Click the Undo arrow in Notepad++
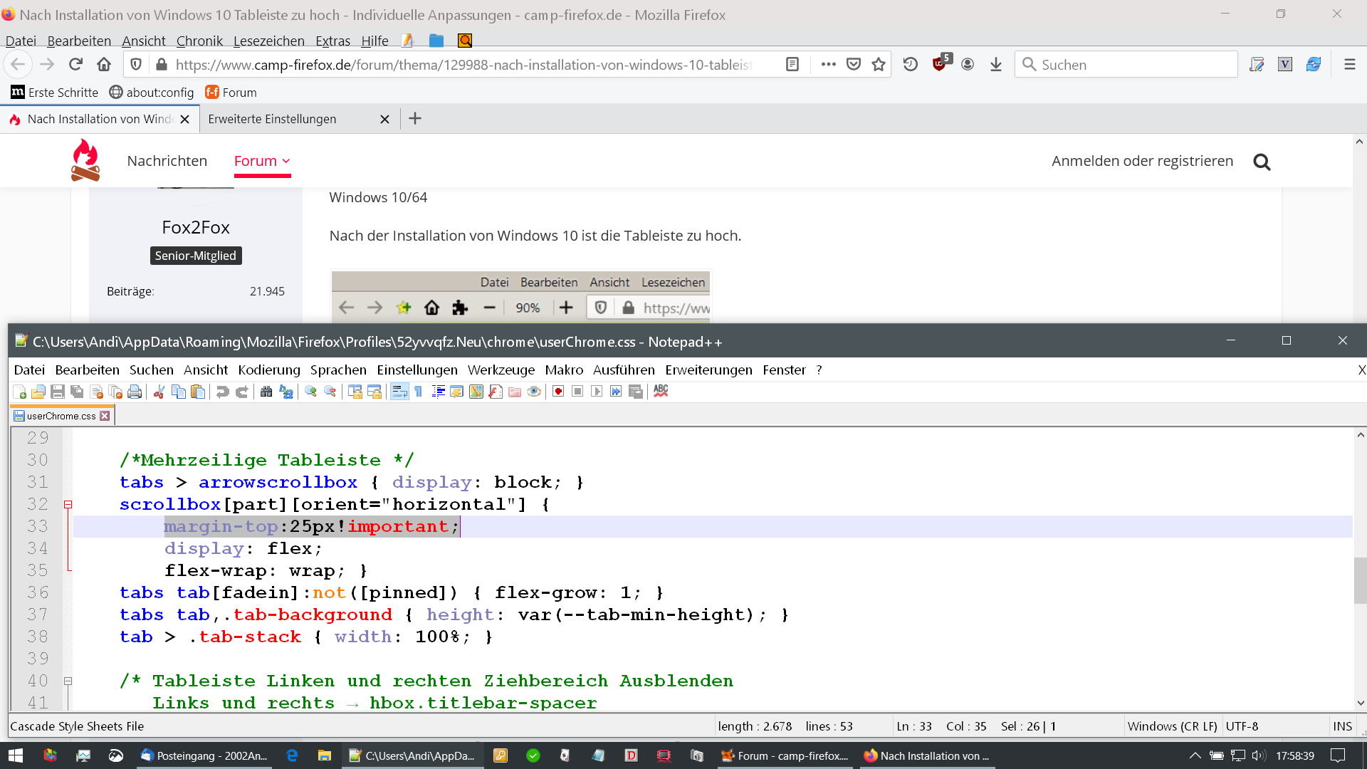Image resolution: width=1367 pixels, height=769 pixels. [222, 392]
